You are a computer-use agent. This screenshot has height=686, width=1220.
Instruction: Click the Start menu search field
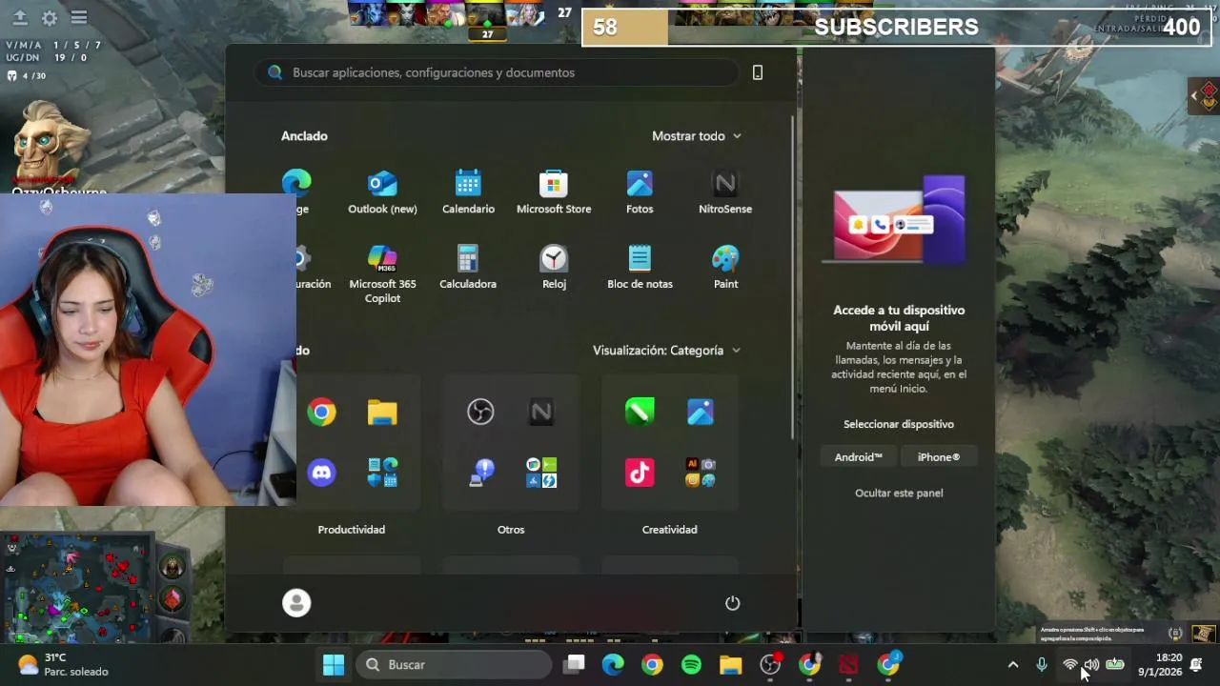(496, 72)
